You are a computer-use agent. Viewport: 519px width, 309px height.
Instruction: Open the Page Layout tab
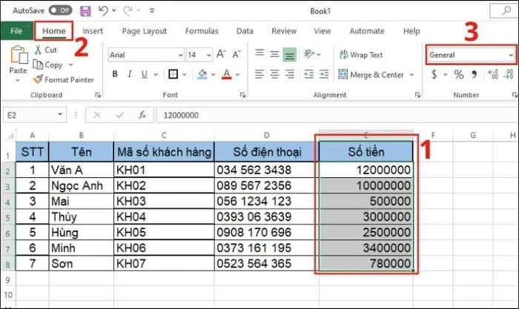click(x=145, y=31)
